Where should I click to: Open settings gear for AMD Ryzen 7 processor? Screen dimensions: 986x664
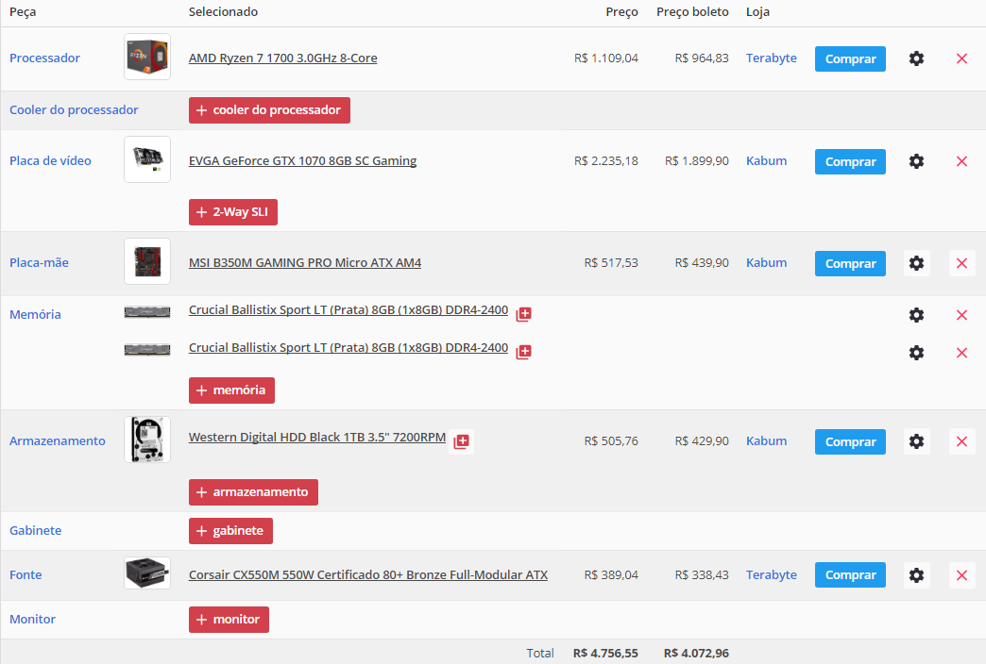tap(916, 58)
